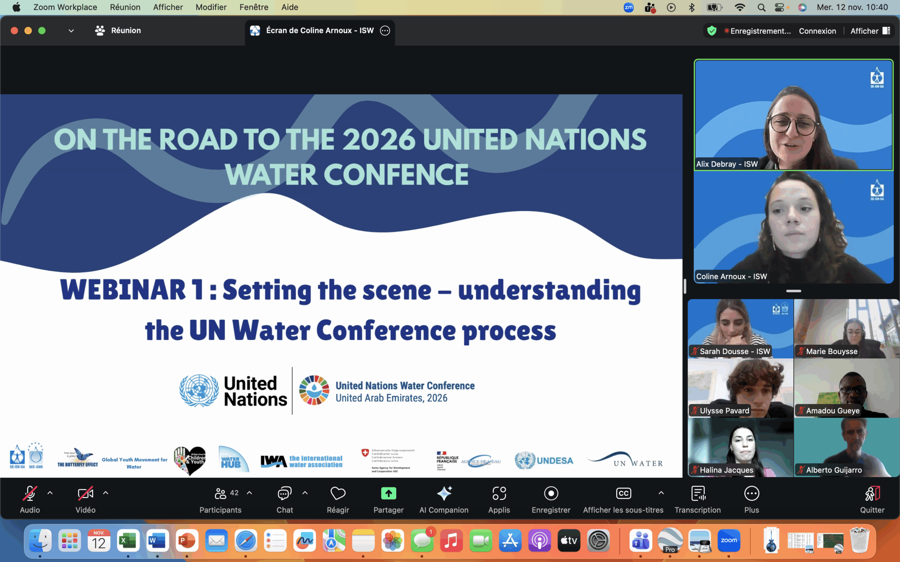Open the participants list dropdown arrow
Viewport: 900px width, 562px height.
(x=250, y=493)
